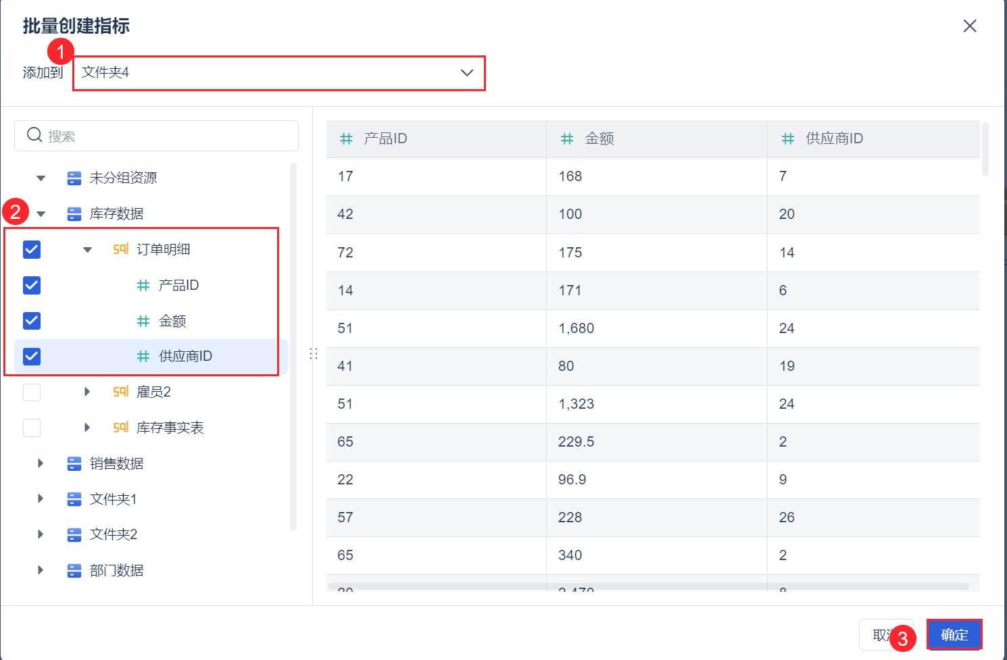Select the 部门数据 tree item

116,571
